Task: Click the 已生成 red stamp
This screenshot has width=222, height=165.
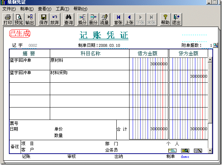Action: tap(20, 34)
